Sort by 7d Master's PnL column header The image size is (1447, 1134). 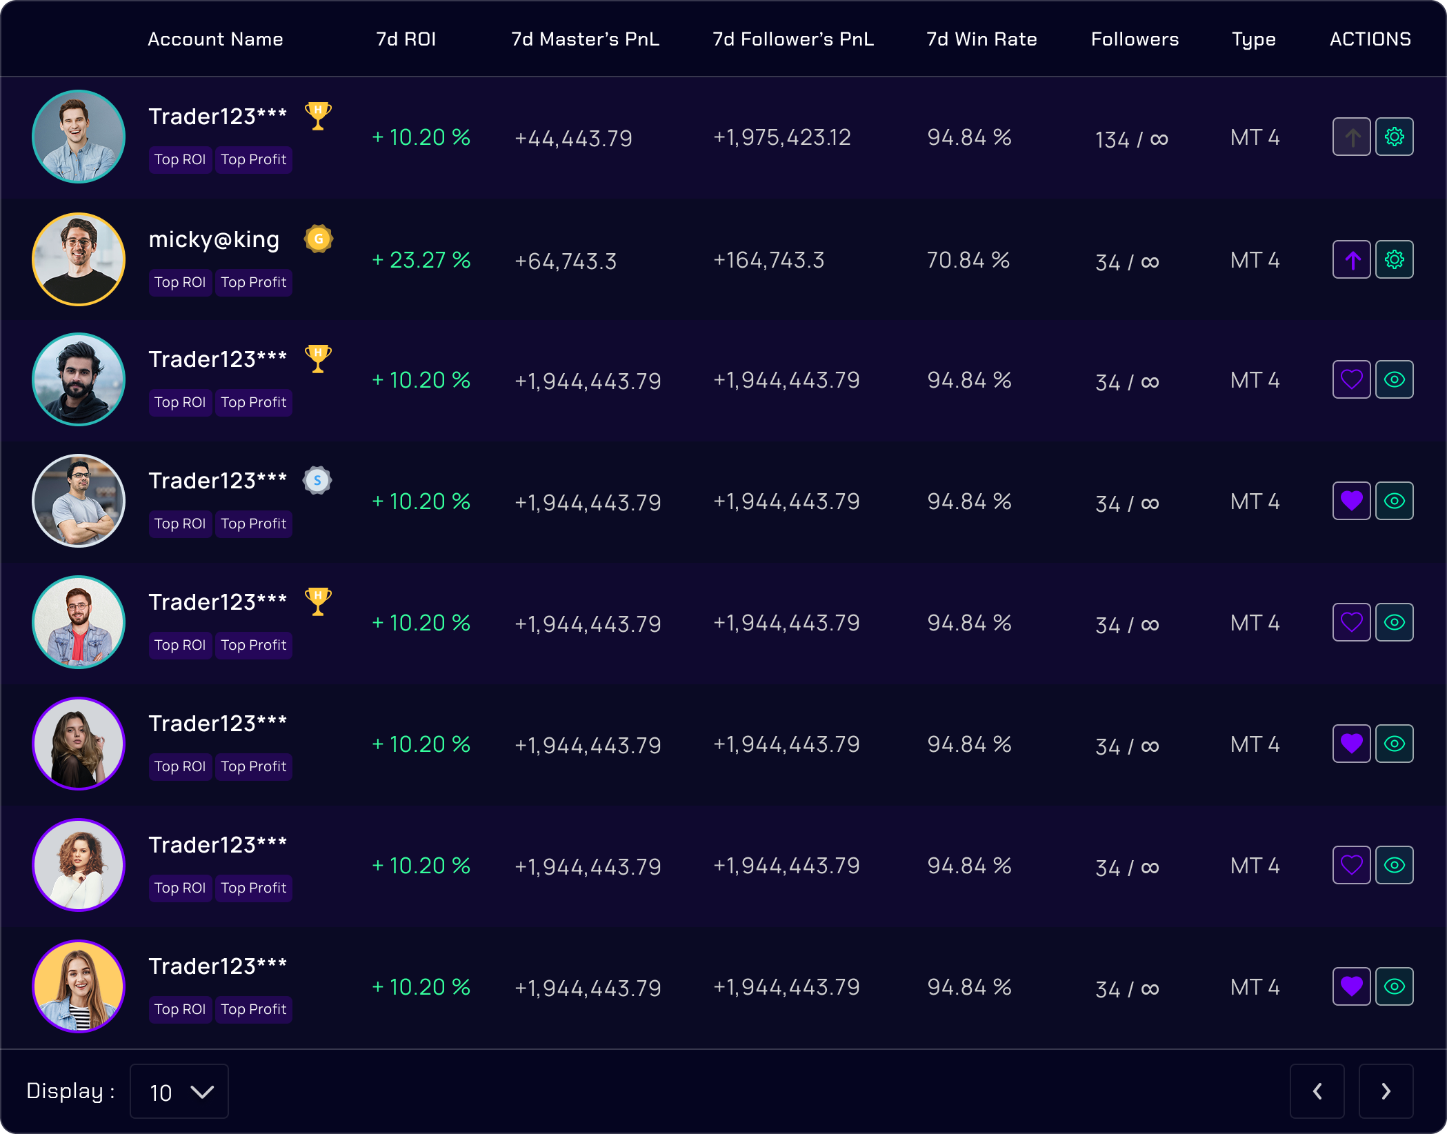(x=585, y=39)
